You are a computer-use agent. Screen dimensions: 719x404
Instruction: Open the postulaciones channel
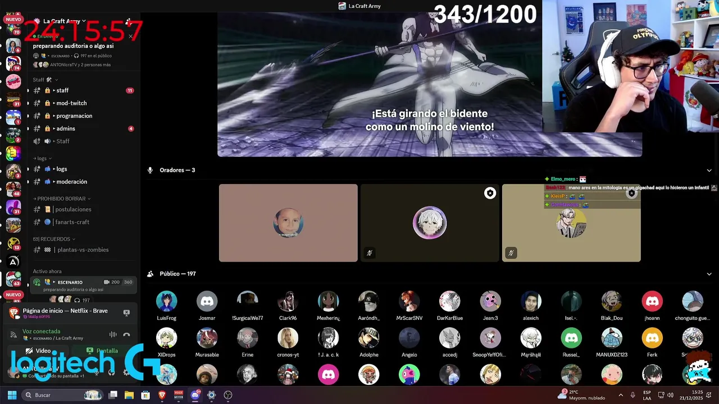tap(83, 209)
